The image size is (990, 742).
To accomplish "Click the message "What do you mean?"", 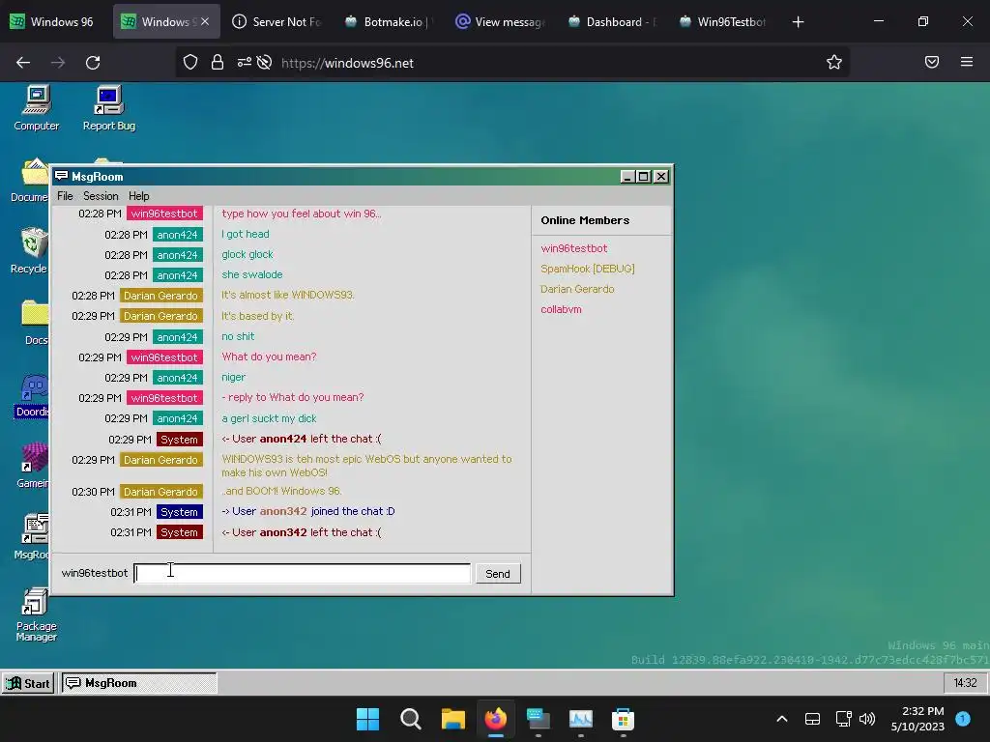I will 269,357.
